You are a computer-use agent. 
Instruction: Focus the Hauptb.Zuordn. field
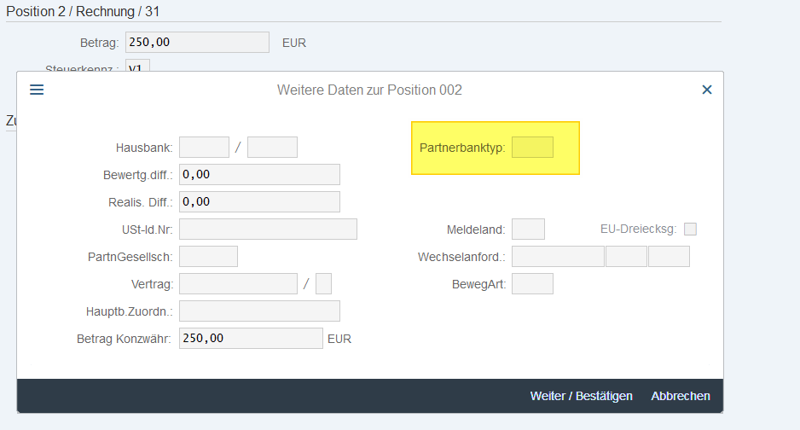[259, 311]
